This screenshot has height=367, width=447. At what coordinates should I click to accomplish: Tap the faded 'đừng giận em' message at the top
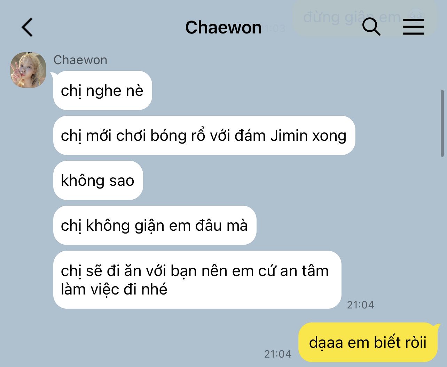(364, 17)
